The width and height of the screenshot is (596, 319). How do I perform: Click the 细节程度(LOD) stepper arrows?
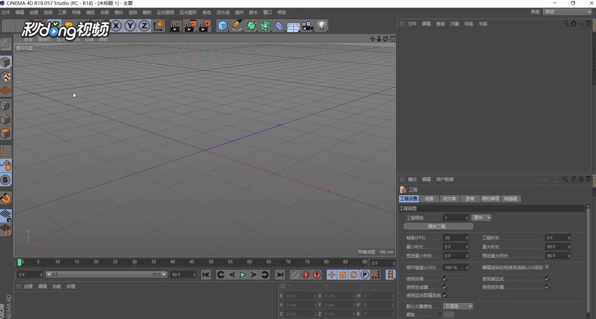click(x=467, y=268)
